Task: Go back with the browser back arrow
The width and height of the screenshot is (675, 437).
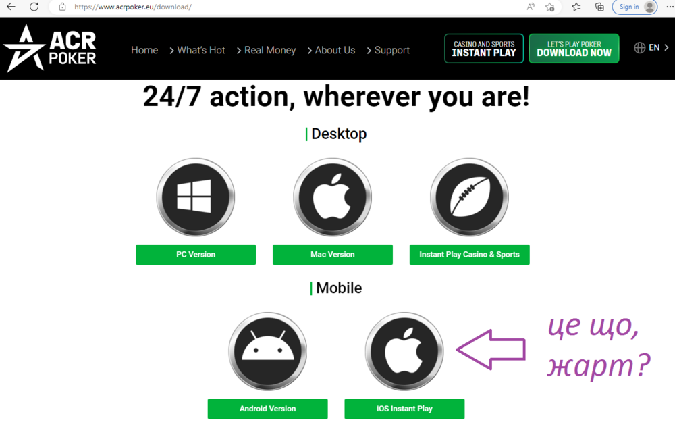Action: tap(11, 7)
